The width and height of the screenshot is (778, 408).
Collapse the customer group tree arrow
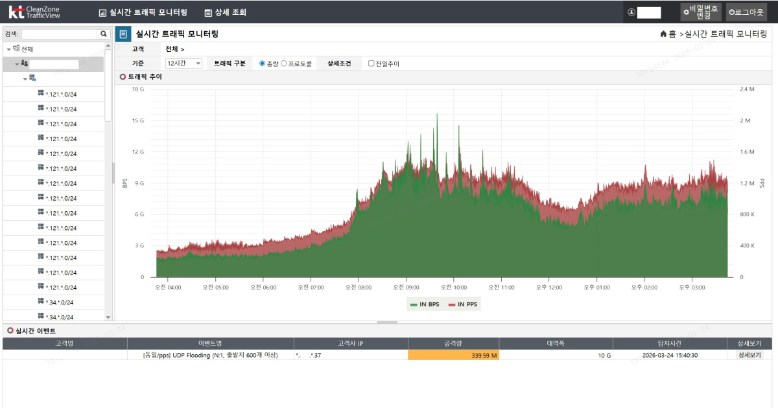point(17,64)
